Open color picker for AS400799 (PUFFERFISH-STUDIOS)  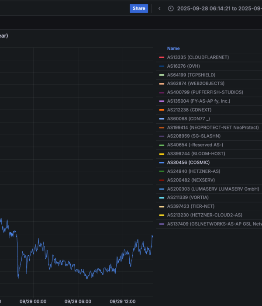click(x=162, y=92)
